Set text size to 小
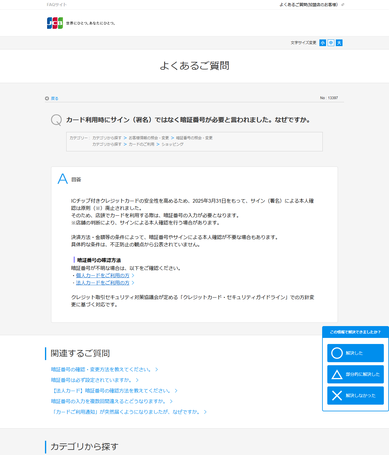Screen dimensions: 389x455 tap(323, 43)
